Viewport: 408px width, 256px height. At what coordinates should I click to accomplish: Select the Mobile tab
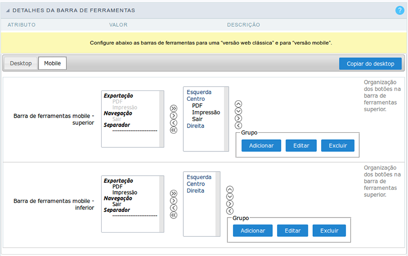tap(53, 63)
